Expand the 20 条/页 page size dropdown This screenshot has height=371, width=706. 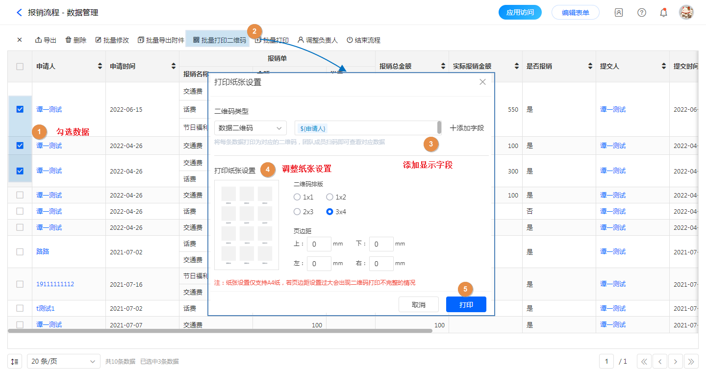[x=63, y=361]
